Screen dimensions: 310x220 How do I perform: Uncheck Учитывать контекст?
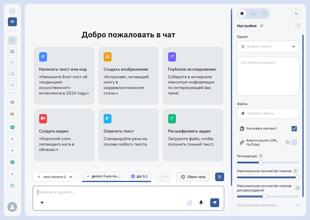(294, 128)
